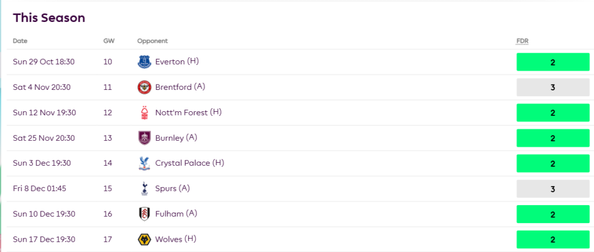Click the Wolves (H) opponent name
Viewport: 594px width, 252px height.
[x=176, y=239]
